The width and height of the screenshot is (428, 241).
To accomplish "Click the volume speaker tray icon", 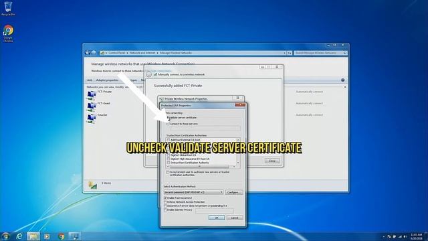I will tap(405, 236).
